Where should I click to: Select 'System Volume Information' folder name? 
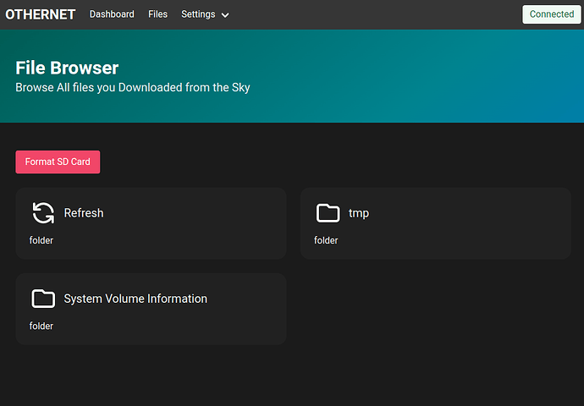tap(135, 299)
